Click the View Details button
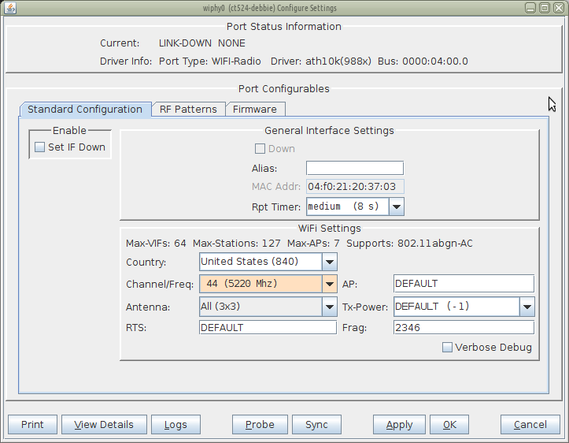Image resolution: width=569 pixels, height=443 pixels. click(104, 424)
